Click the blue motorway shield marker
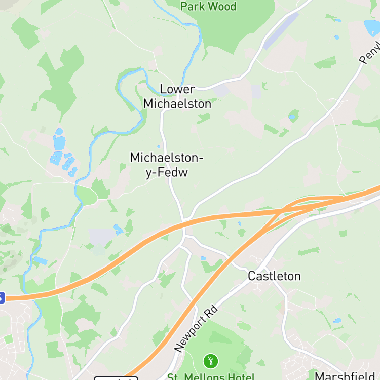Viewport: 380px width, 380px height. pyautogui.click(x=2, y=298)
